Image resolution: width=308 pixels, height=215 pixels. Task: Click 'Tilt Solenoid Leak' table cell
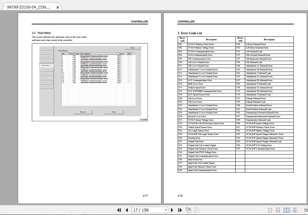click(269, 62)
